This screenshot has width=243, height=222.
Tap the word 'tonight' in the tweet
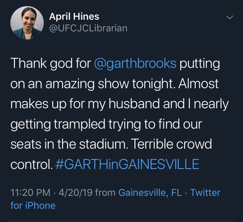(x=152, y=84)
